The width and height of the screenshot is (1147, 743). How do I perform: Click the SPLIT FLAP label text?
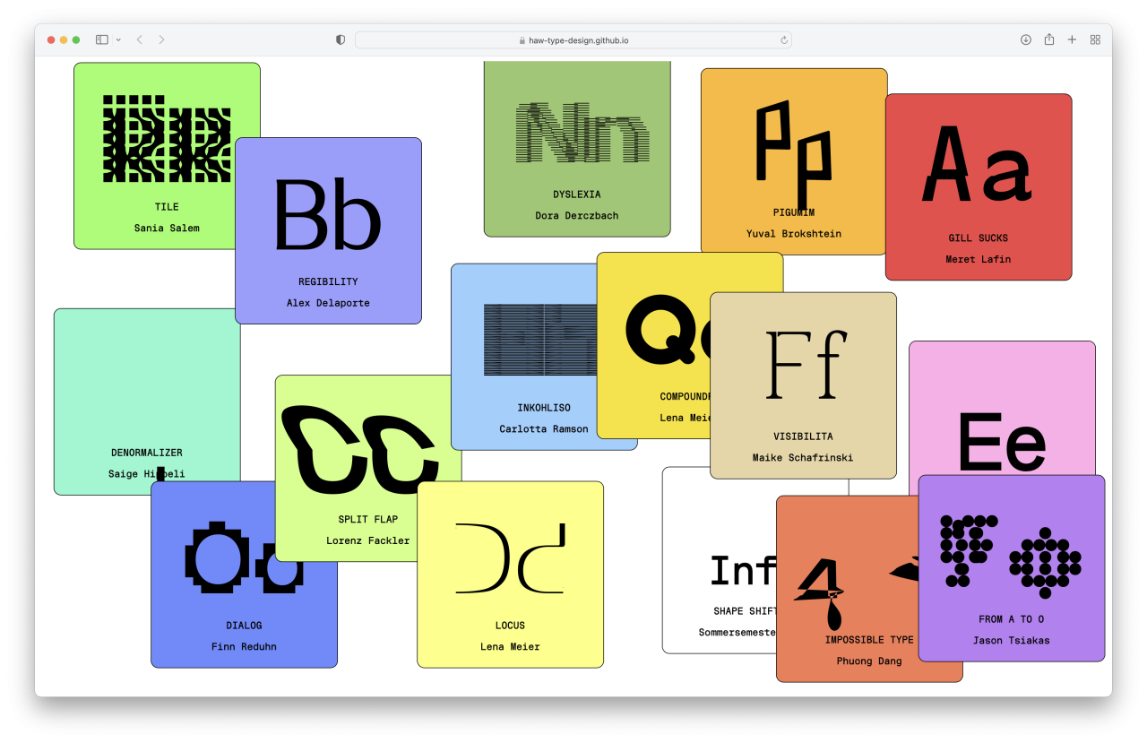point(367,520)
